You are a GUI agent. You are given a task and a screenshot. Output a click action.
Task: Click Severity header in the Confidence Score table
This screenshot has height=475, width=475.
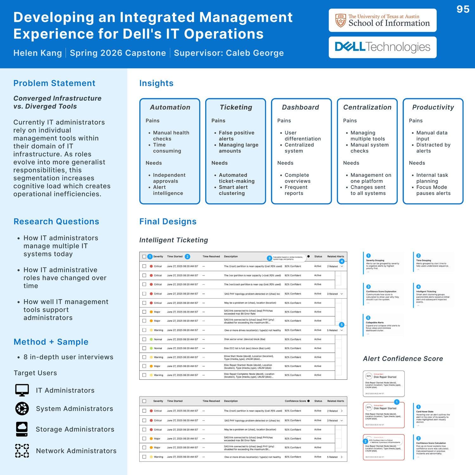coord(158,401)
